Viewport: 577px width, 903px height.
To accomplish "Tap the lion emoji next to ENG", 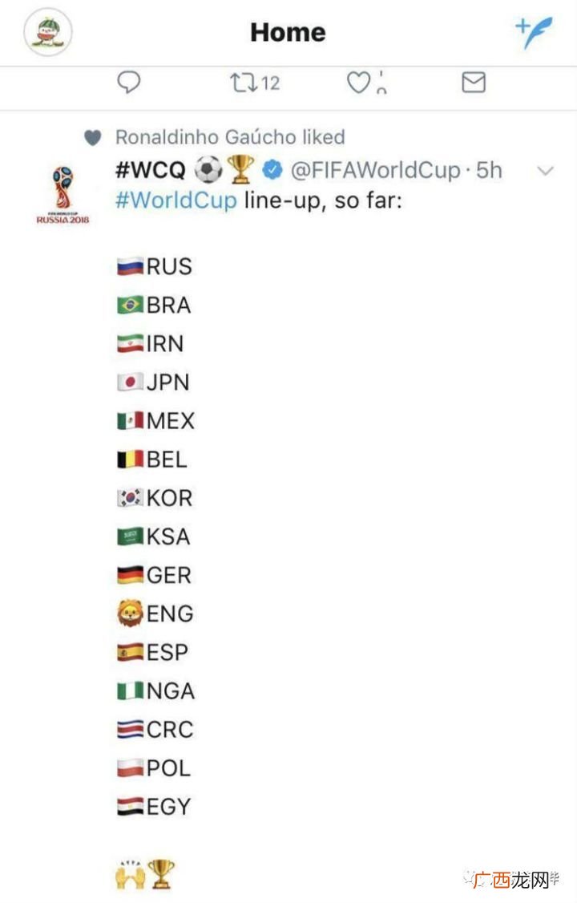I will tap(130, 613).
